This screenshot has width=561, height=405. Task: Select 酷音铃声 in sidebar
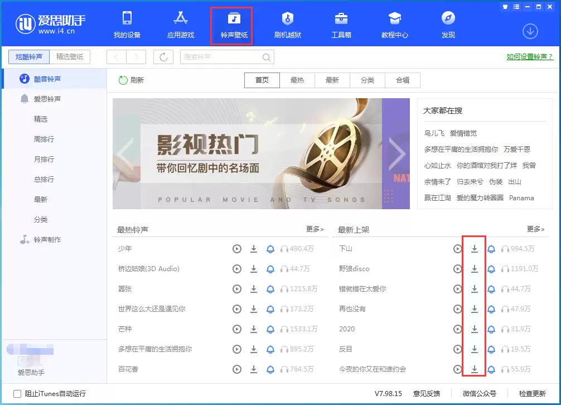coord(55,79)
